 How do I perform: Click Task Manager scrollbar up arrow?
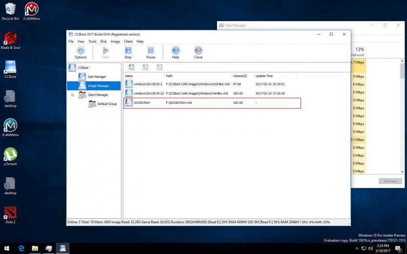403,61
